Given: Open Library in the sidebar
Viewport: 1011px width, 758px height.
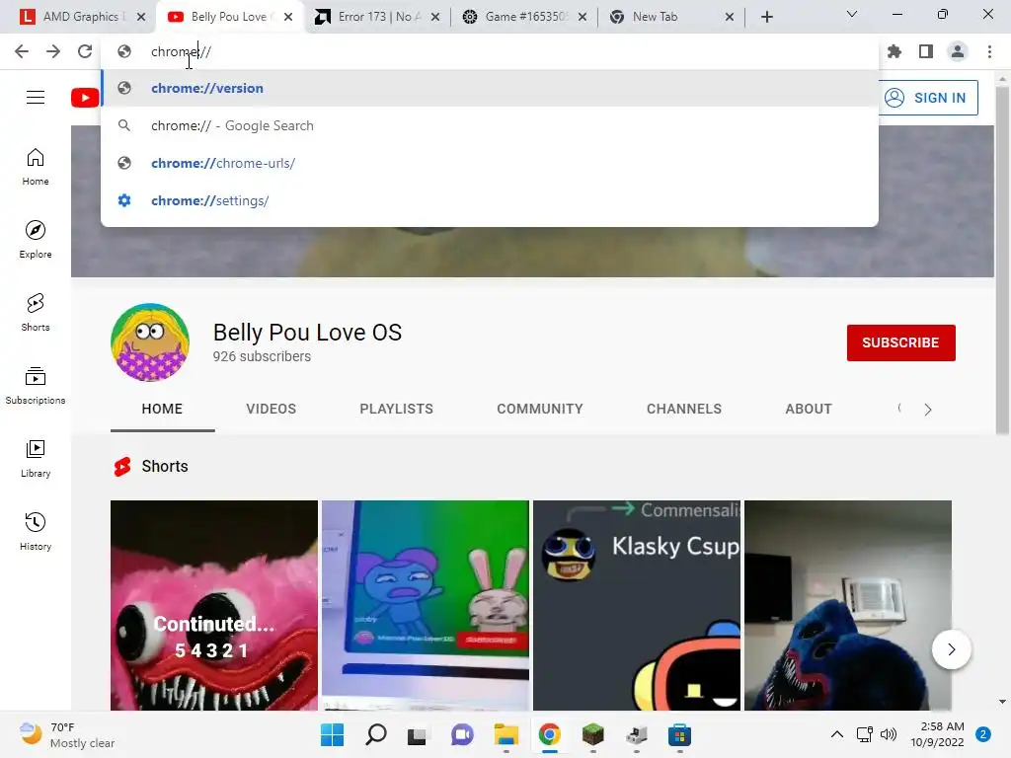Looking at the screenshot, I should tap(36, 458).
